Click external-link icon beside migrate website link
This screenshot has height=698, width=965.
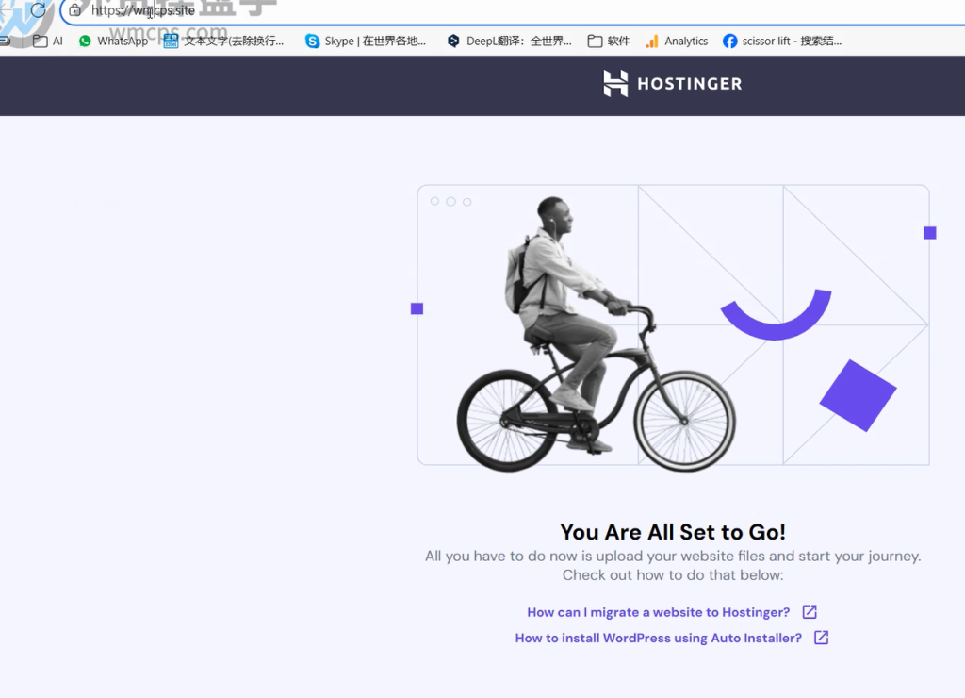pos(809,612)
